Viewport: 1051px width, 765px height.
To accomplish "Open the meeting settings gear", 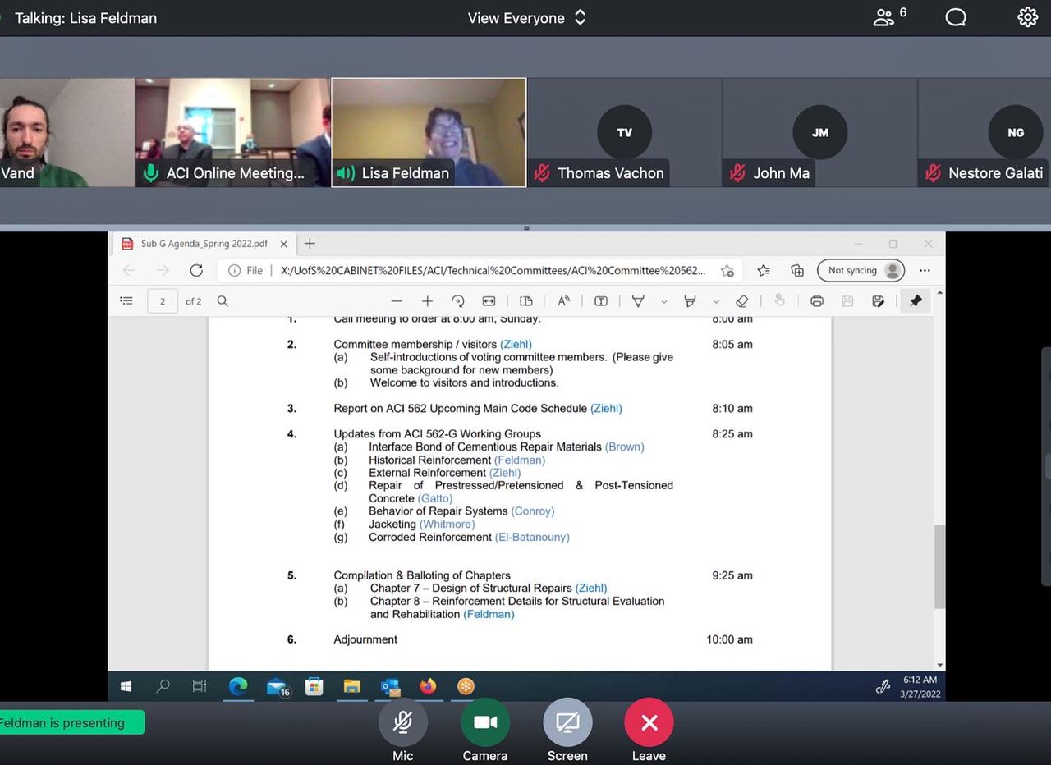I will [x=1027, y=17].
